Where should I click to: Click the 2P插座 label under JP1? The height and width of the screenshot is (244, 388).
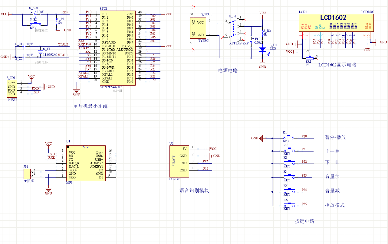29,181
